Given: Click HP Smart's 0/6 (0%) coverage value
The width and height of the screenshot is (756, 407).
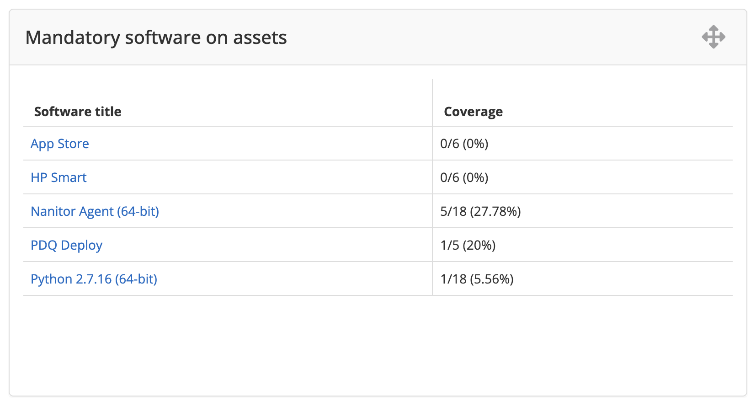Looking at the screenshot, I should 464,177.
